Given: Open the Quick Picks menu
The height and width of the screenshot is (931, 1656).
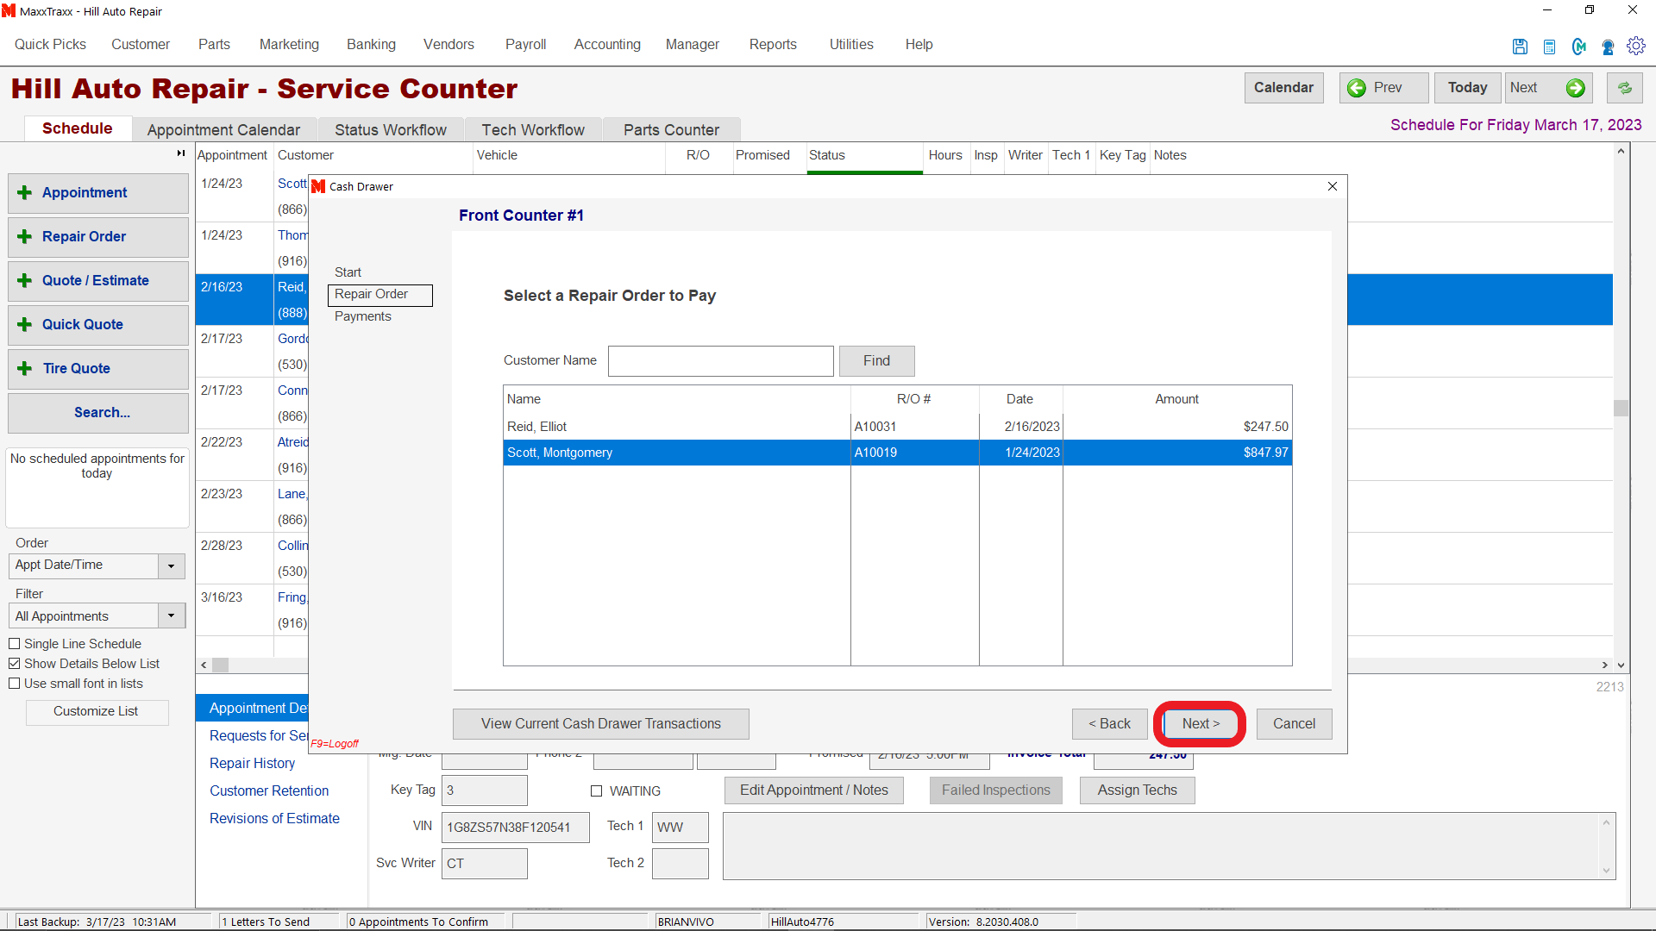Looking at the screenshot, I should [50, 45].
